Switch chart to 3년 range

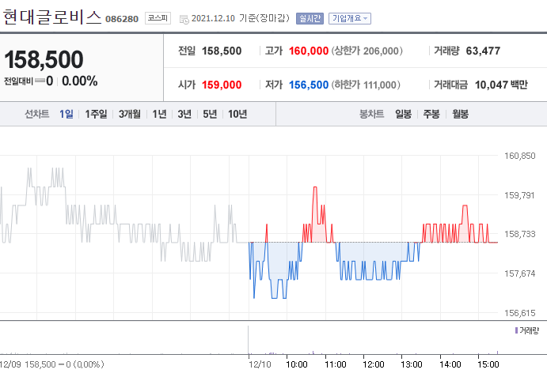tap(184, 114)
